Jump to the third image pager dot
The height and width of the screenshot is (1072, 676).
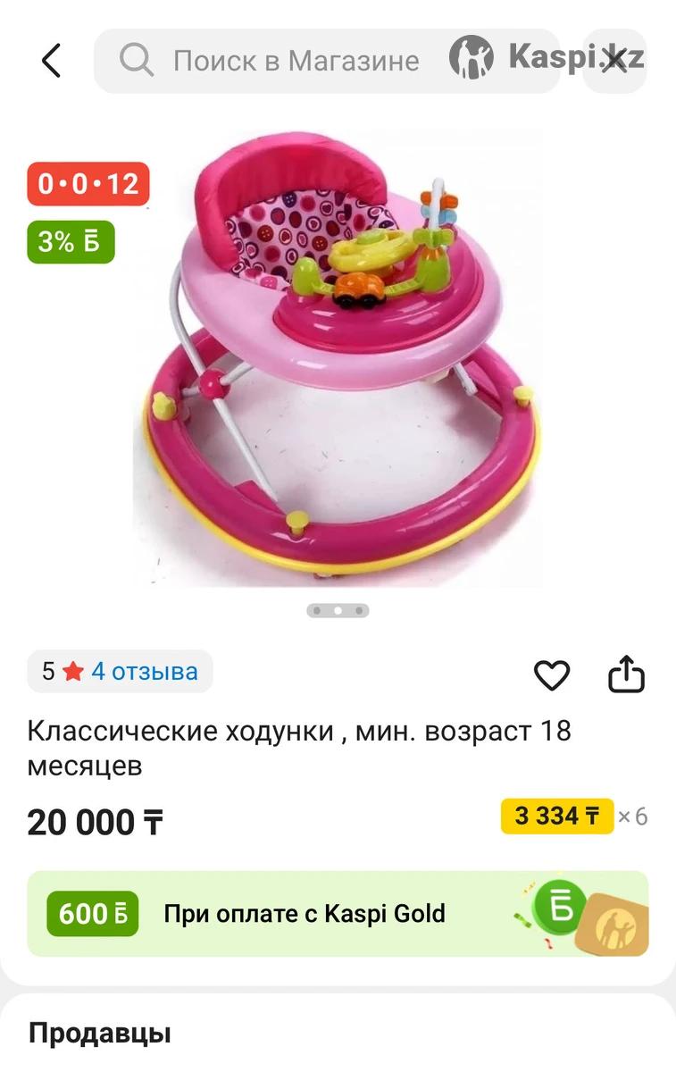(x=359, y=611)
